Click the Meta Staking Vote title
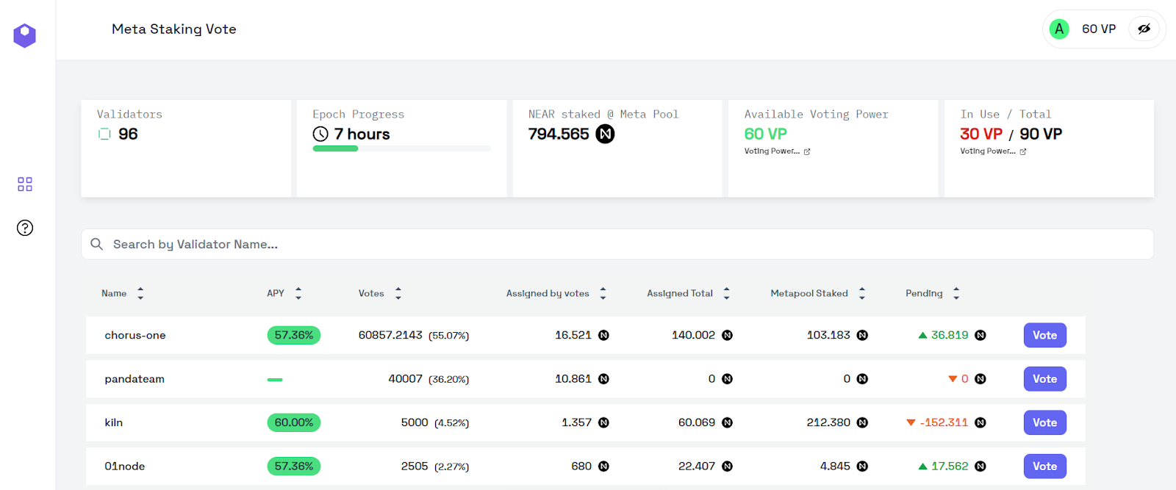1176x490 pixels. (x=174, y=29)
